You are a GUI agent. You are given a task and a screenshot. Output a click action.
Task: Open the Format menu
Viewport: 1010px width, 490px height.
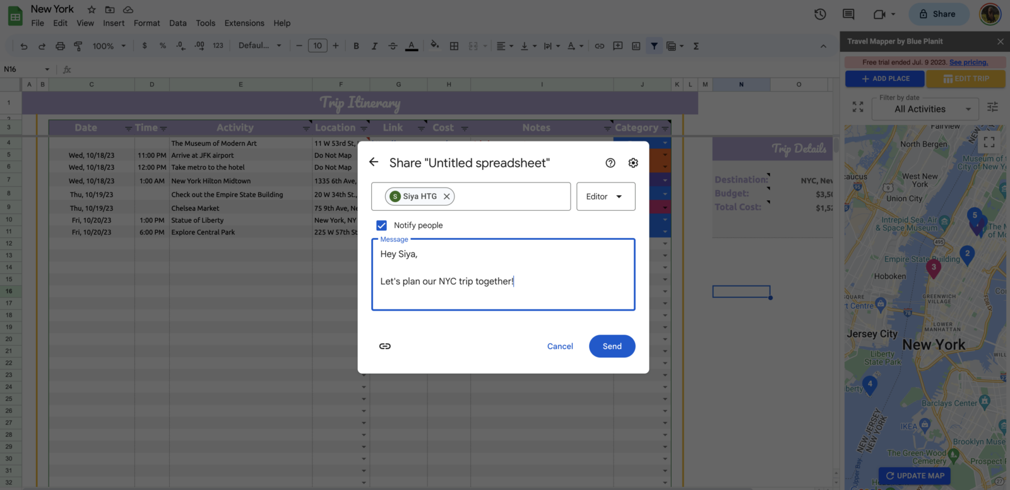tap(146, 23)
